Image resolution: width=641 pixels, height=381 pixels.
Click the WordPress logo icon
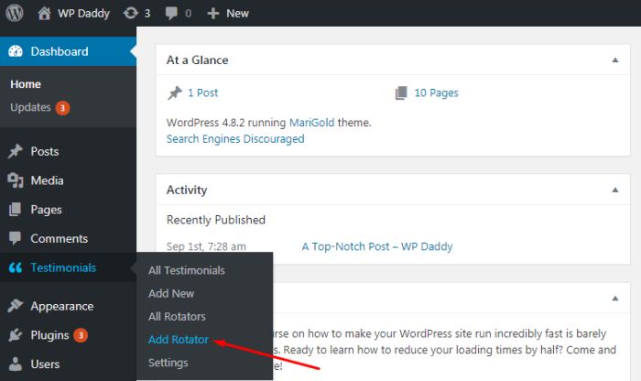point(15,13)
